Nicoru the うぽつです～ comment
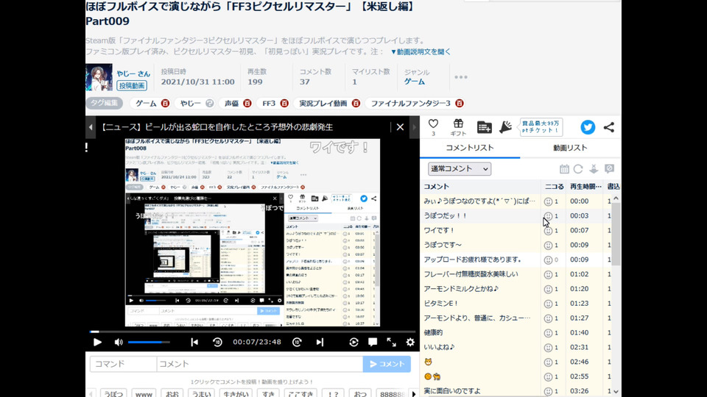The height and width of the screenshot is (397, 707). click(548, 246)
